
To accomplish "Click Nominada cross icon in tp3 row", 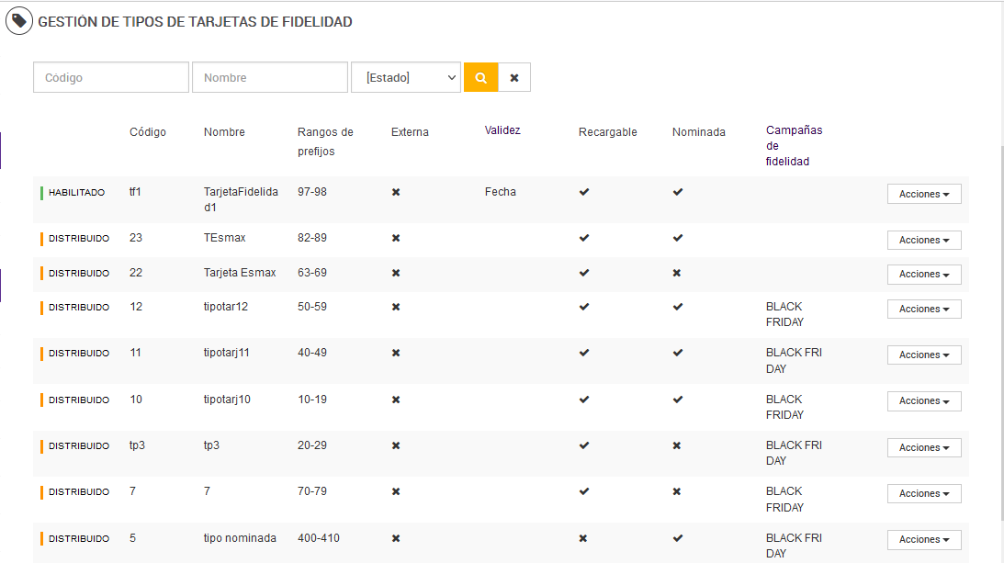I will coord(677,445).
